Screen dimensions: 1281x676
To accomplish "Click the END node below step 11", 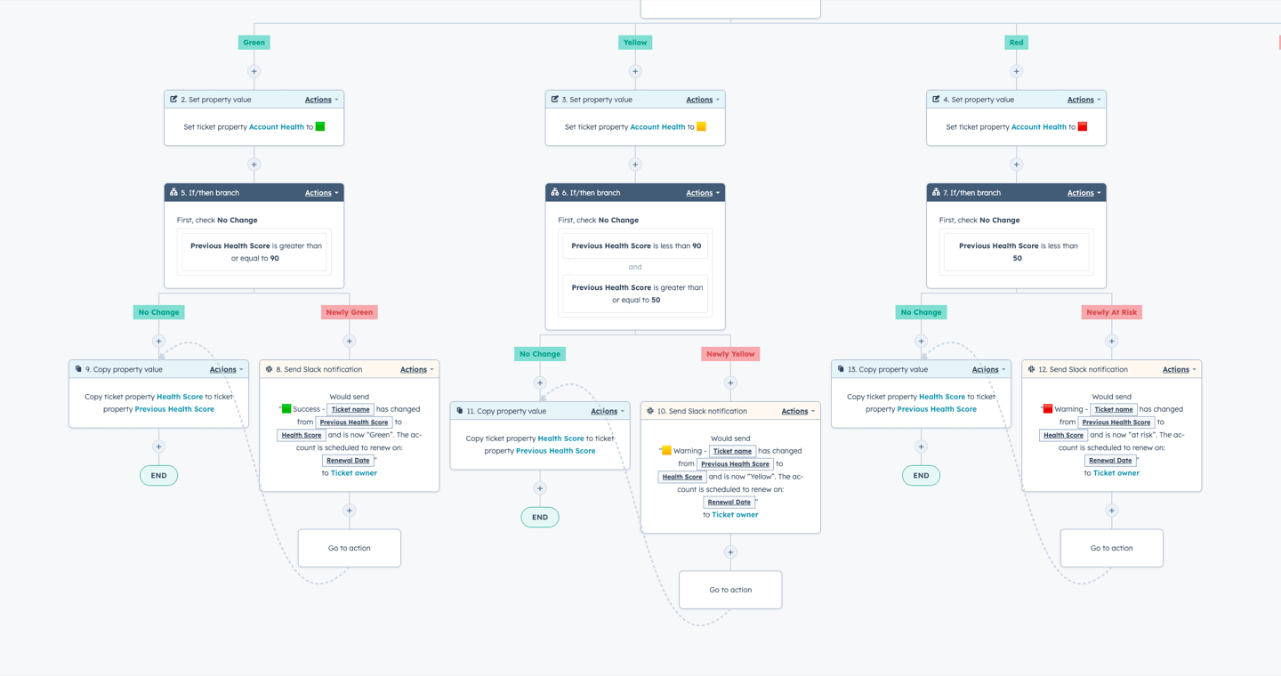I will tap(540, 517).
